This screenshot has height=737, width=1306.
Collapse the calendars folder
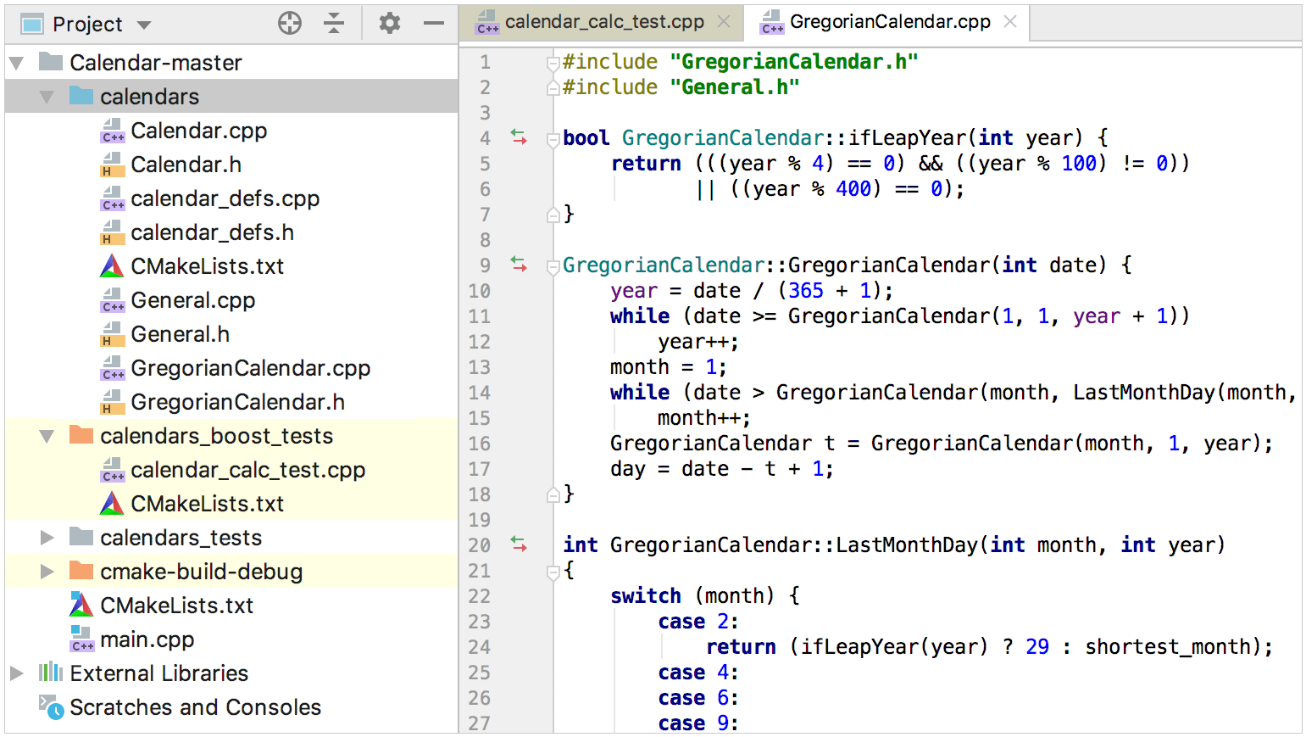click(47, 97)
